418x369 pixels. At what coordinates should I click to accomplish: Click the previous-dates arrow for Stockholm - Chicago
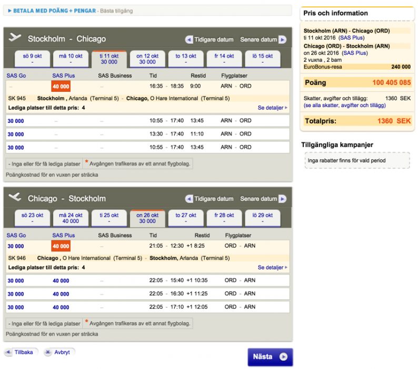click(x=190, y=40)
